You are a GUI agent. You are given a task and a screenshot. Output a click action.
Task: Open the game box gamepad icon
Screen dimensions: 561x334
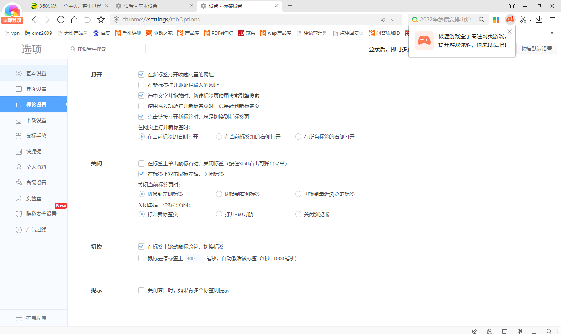click(x=510, y=19)
